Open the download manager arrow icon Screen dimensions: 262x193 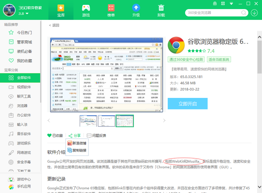click(255, 13)
